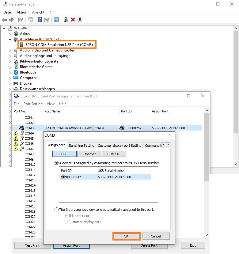The height and width of the screenshot is (254, 239).
Task: Click the warning icon beside COM7
Action: click(16, 149)
